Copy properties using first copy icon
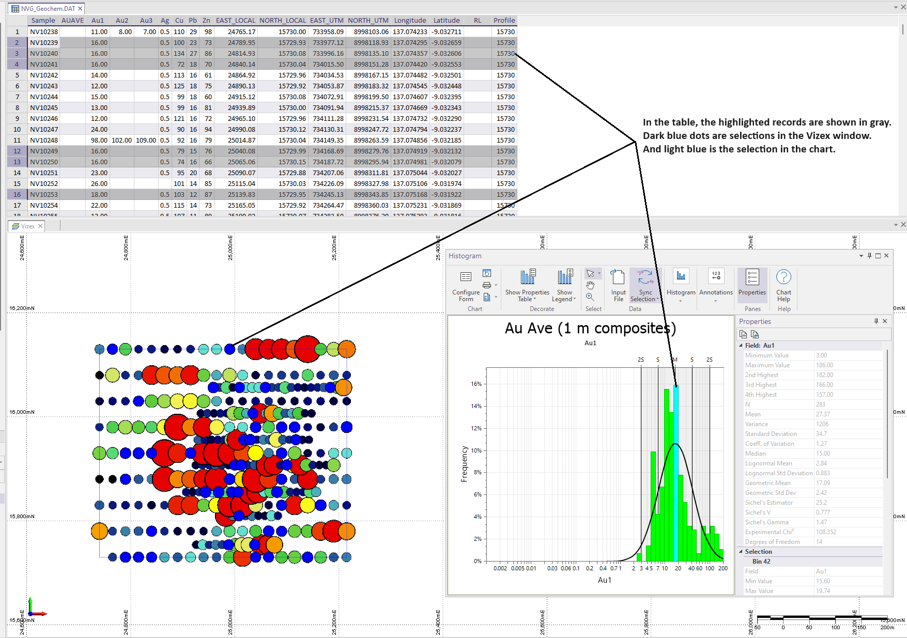907x638 pixels. (743, 334)
